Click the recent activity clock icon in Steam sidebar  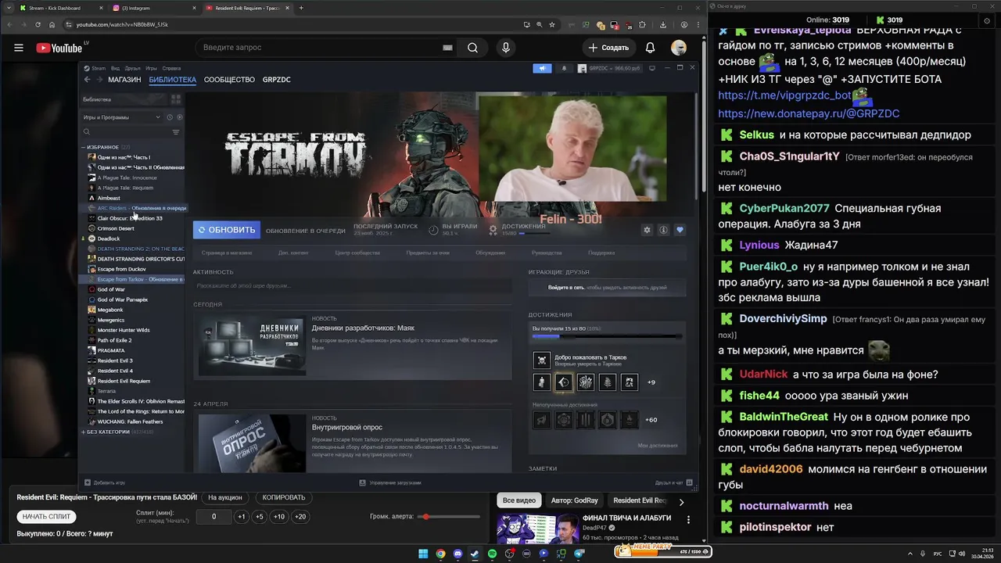pos(170,117)
